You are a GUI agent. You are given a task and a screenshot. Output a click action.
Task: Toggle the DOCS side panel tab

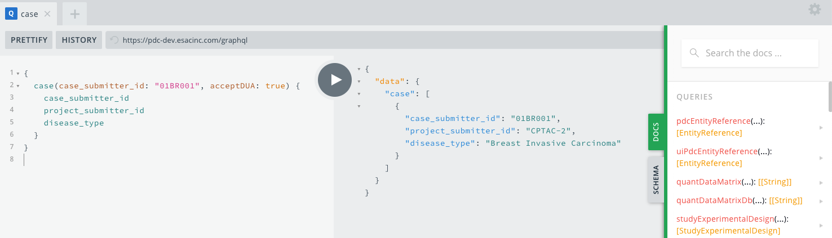tap(656, 132)
